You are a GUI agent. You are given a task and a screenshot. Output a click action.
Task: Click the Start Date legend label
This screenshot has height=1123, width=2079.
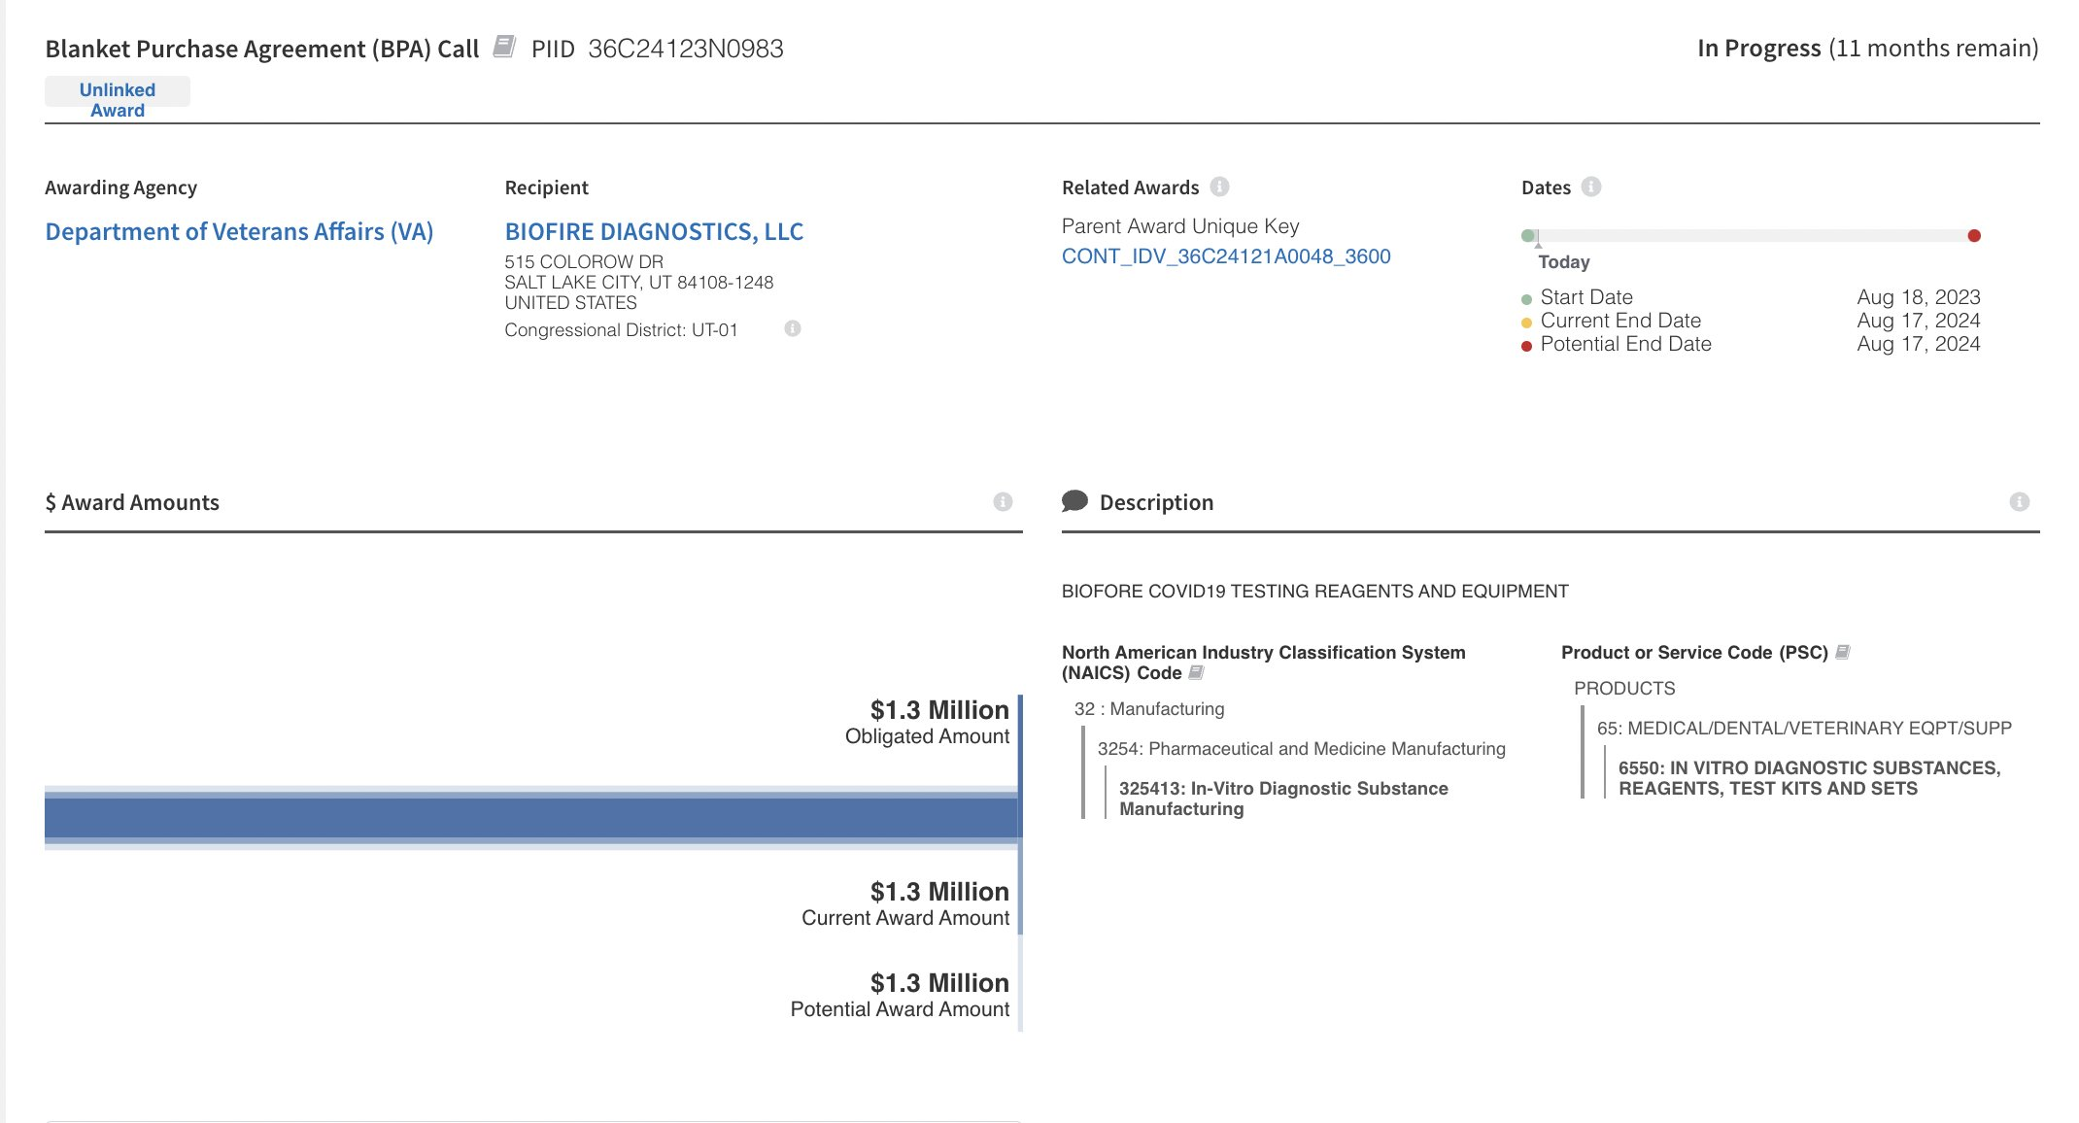pos(1585,297)
